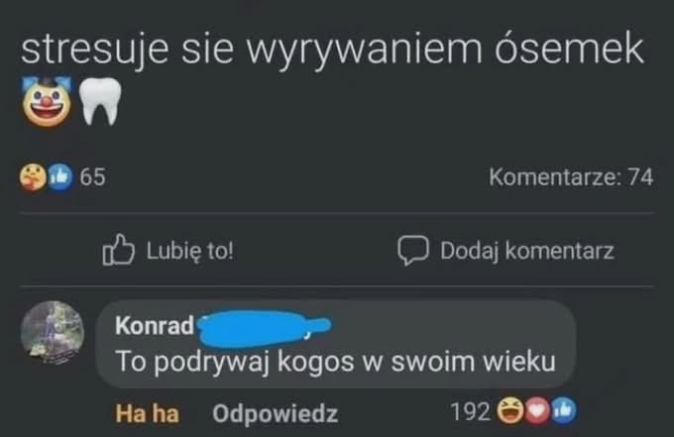Image resolution: width=674 pixels, height=437 pixels.
Task: Open the Komentarze: 74 comments list
Action: click(571, 177)
